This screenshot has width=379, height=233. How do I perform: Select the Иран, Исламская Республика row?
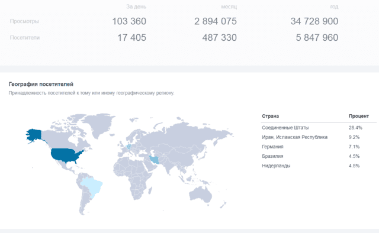coord(319,137)
